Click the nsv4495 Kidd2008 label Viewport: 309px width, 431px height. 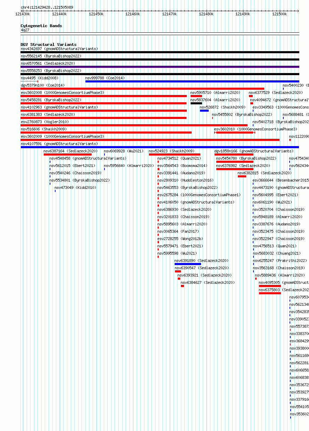coord(40,78)
